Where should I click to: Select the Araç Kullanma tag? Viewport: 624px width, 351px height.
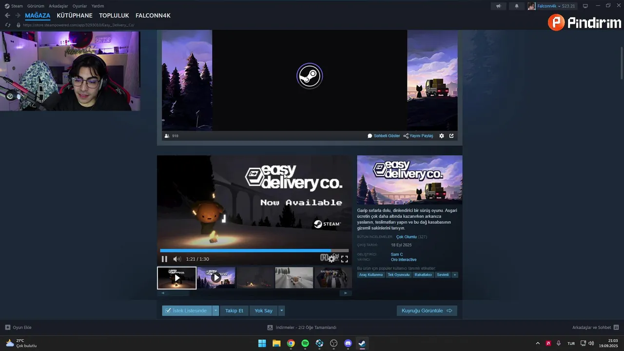click(x=371, y=275)
